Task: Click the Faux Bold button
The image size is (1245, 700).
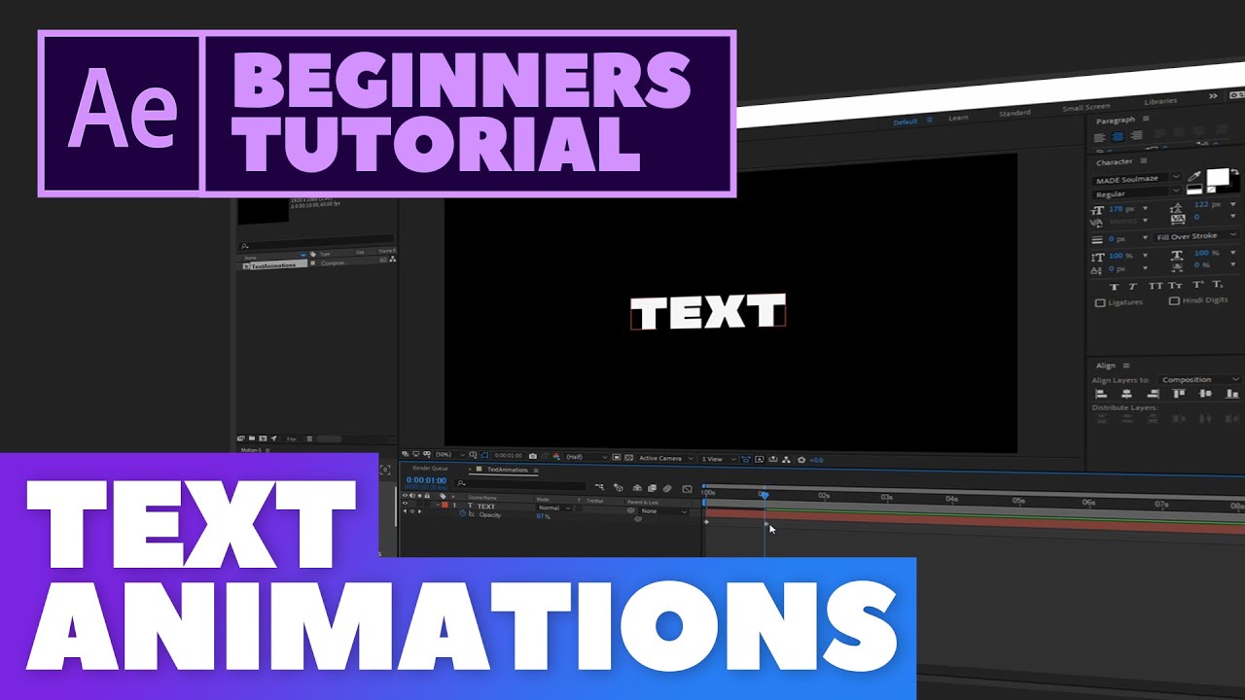Action: point(1115,286)
